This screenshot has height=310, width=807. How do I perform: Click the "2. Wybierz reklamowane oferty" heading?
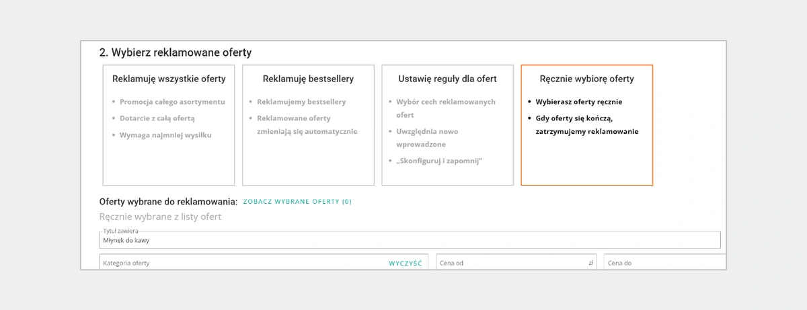176,52
